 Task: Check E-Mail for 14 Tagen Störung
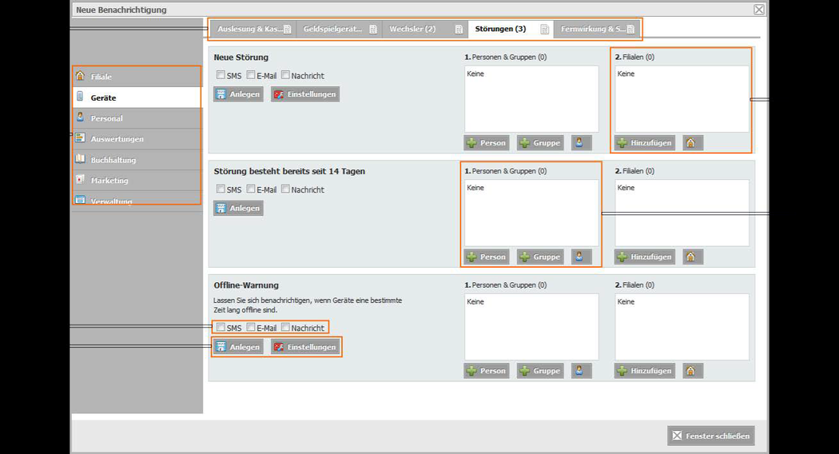pos(250,189)
